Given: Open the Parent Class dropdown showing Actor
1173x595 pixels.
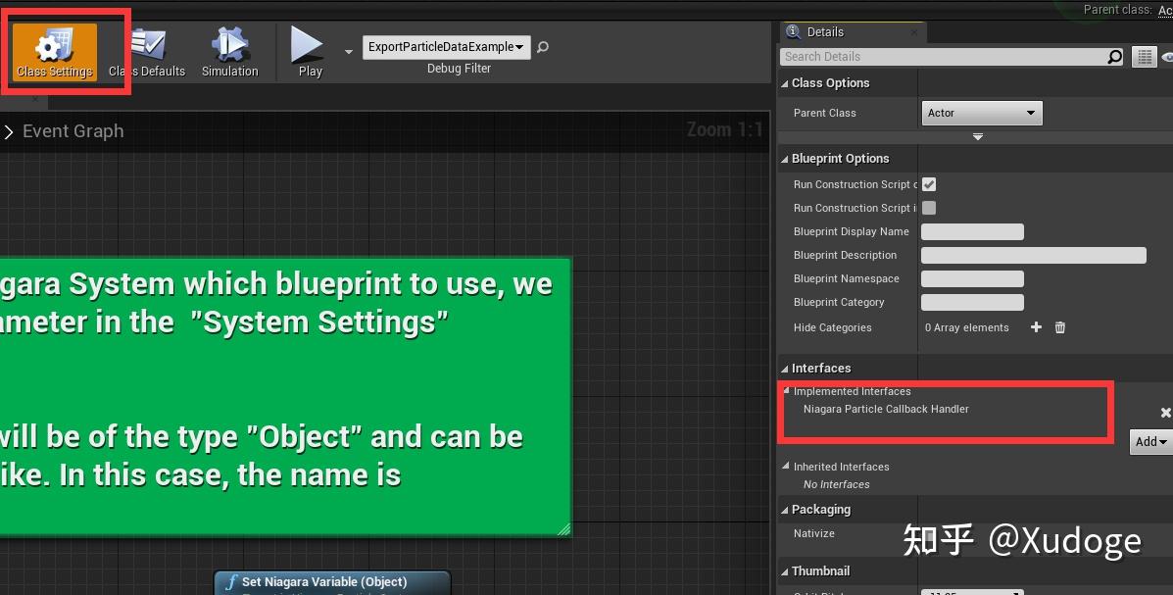Looking at the screenshot, I should coord(981,113).
